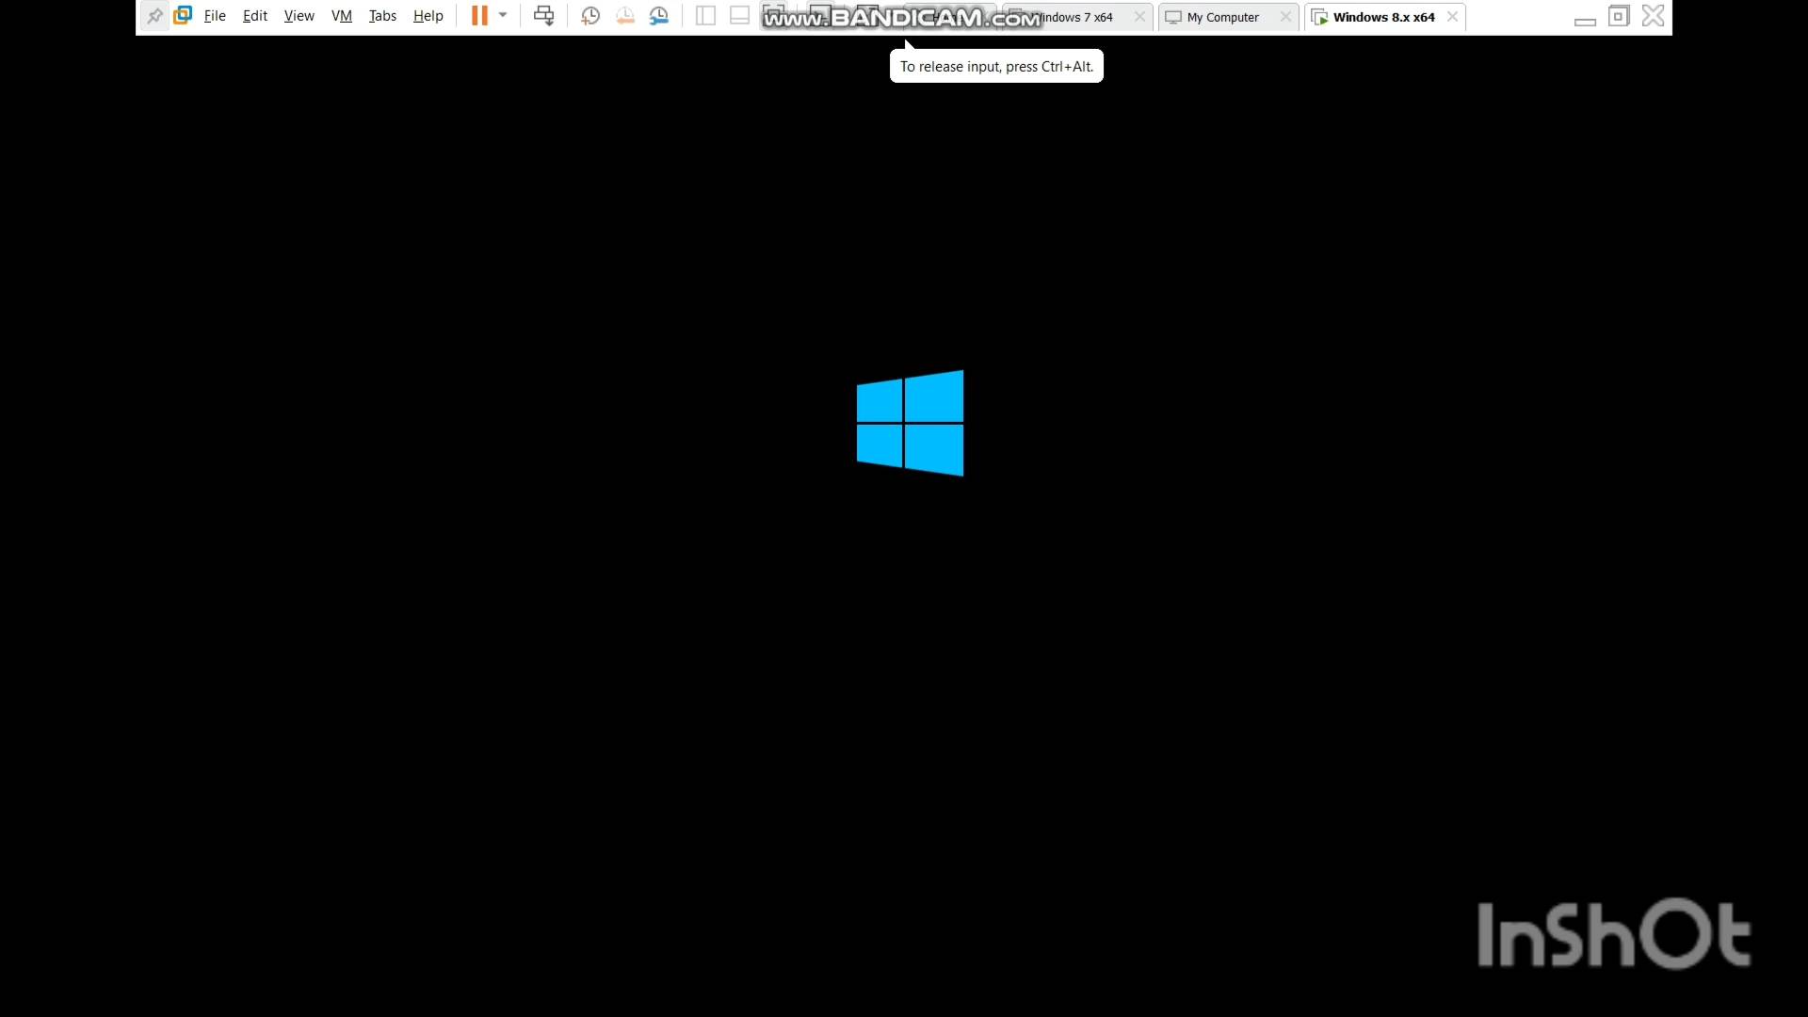The image size is (1808, 1017).
Task: Revert VM to previous snapshot
Action: tap(625, 16)
